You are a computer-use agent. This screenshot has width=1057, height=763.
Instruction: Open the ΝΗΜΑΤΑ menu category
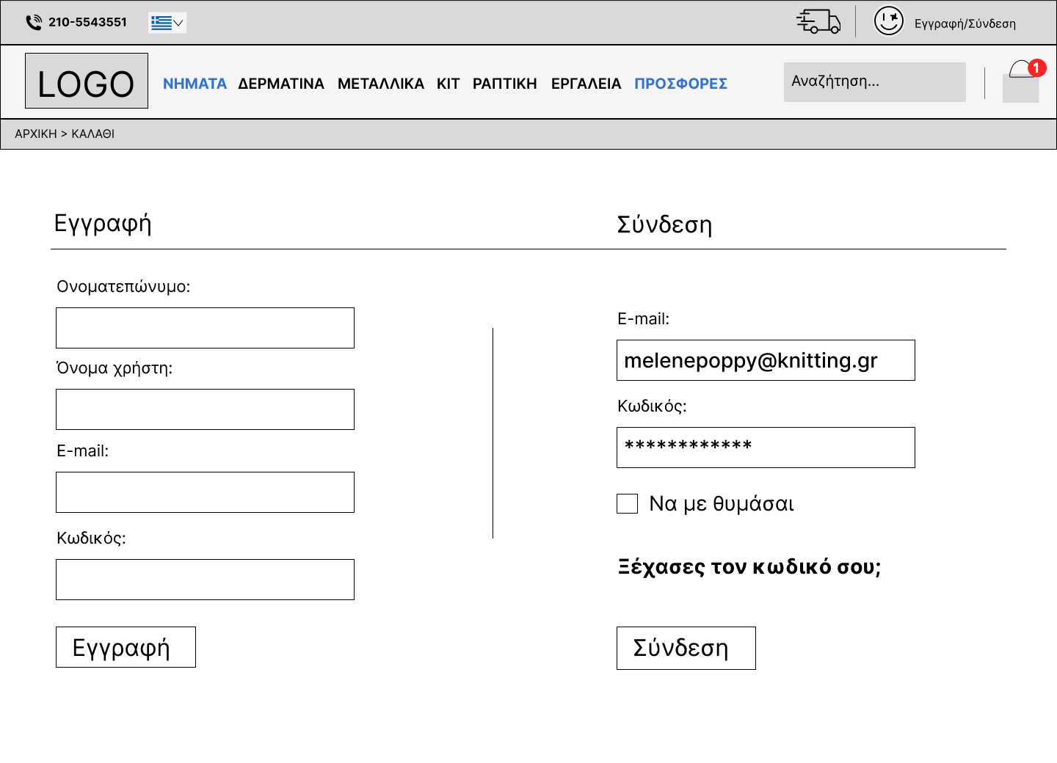[195, 84]
